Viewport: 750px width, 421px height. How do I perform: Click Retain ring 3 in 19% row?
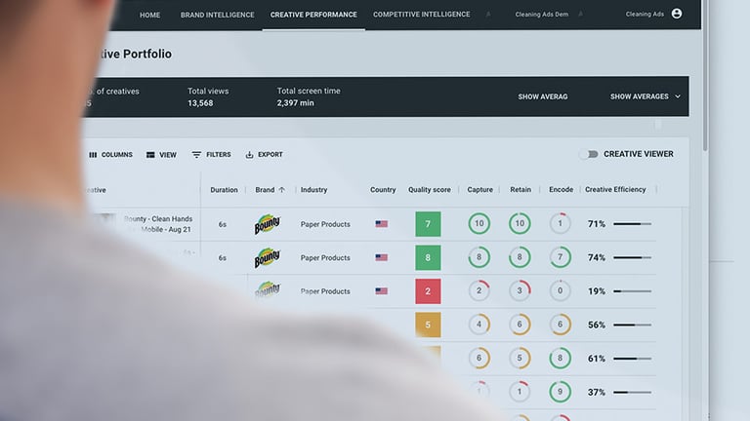point(520,290)
